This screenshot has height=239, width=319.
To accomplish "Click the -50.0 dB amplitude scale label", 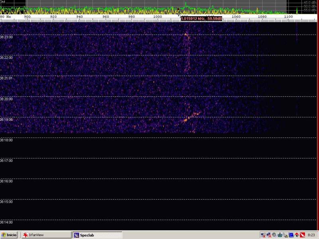I will (x=310, y=6).
